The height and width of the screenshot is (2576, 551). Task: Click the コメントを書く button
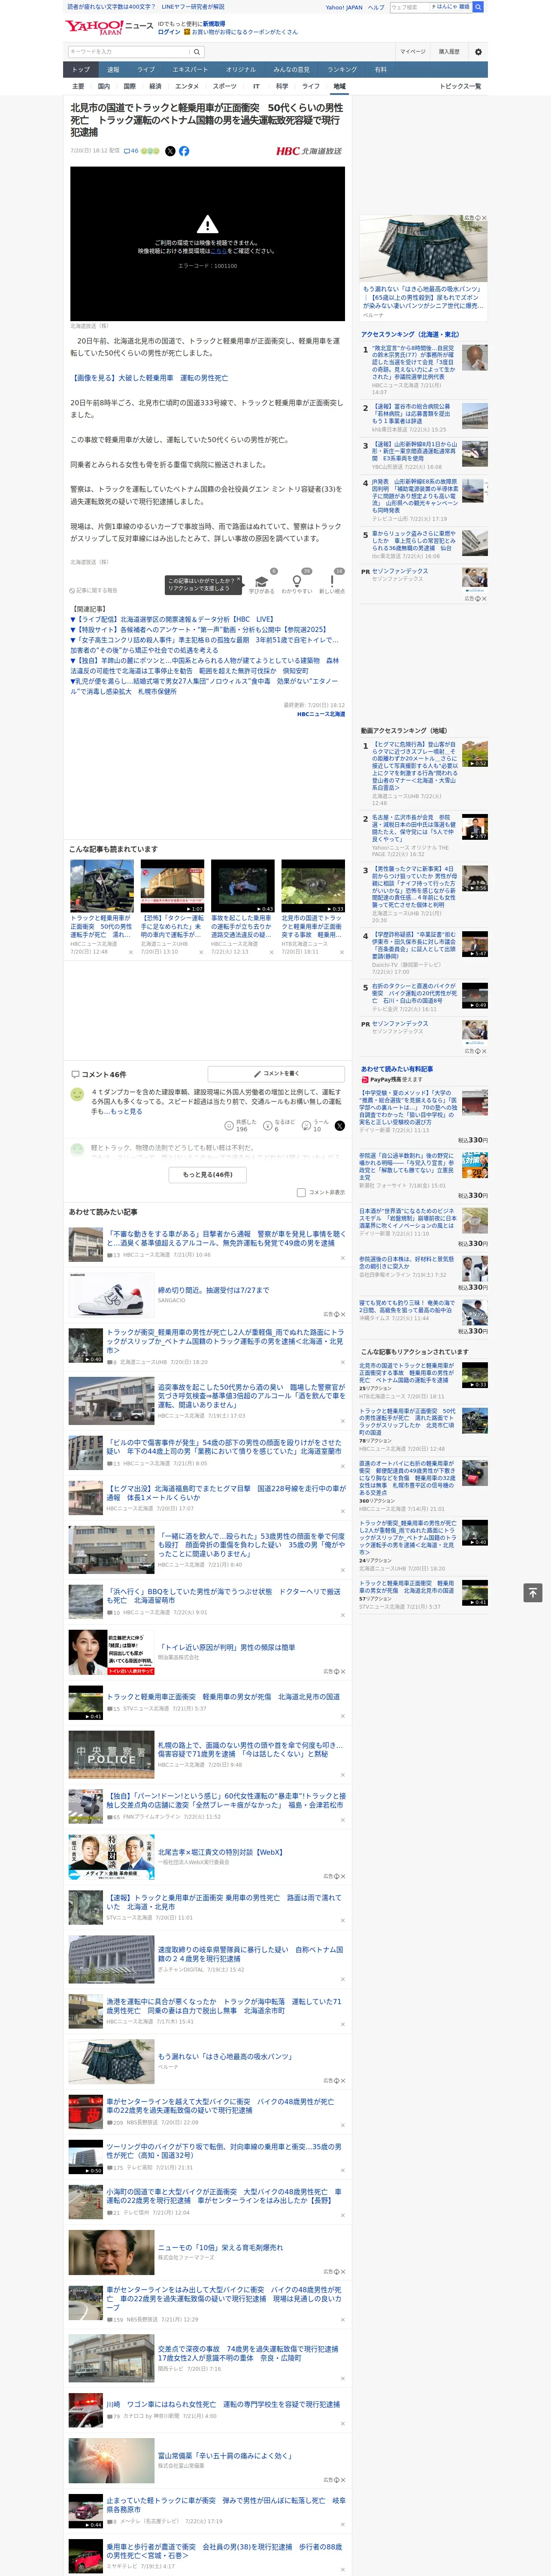pos(277,1074)
